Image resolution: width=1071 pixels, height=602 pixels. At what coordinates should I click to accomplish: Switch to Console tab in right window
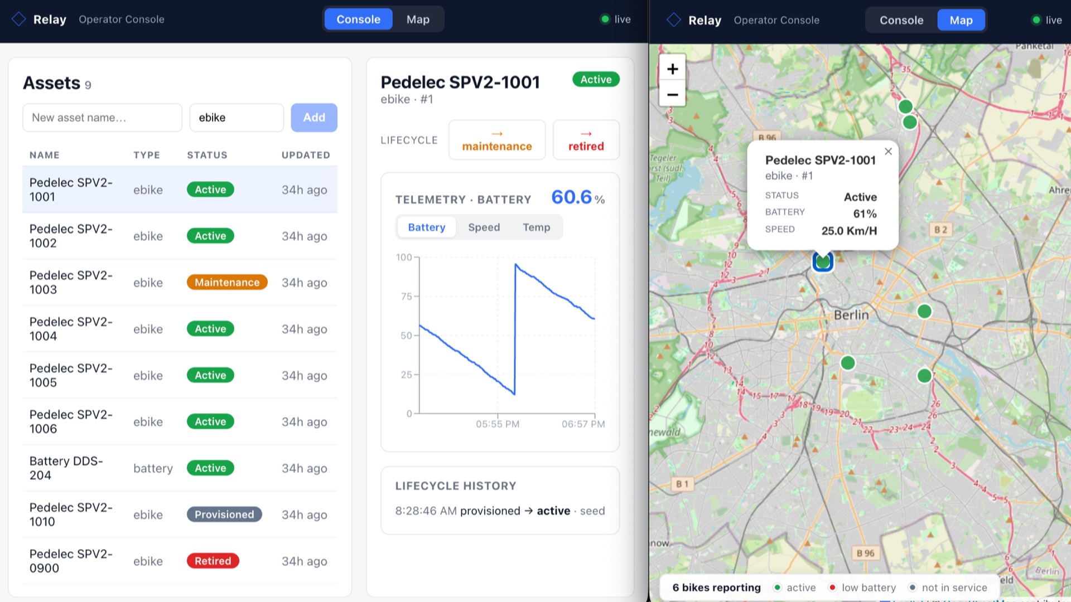pos(901,20)
